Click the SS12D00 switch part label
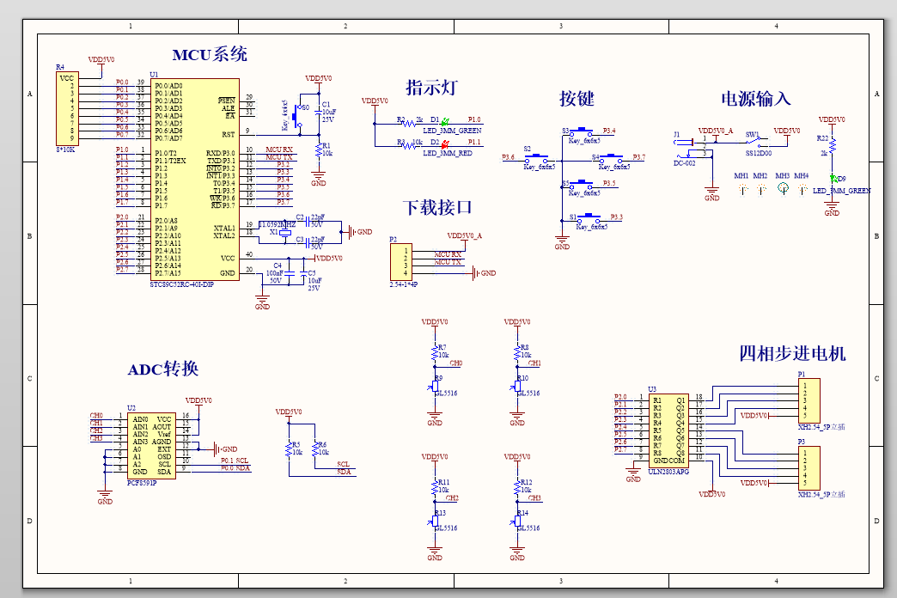 759,153
